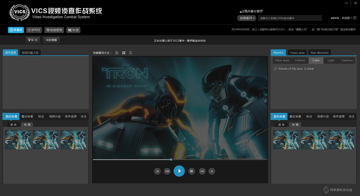Select right panel 串并资源 tab

[x=339, y=117]
